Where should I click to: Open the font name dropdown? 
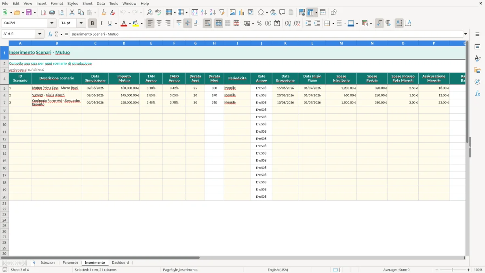pyautogui.click(x=52, y=23)
